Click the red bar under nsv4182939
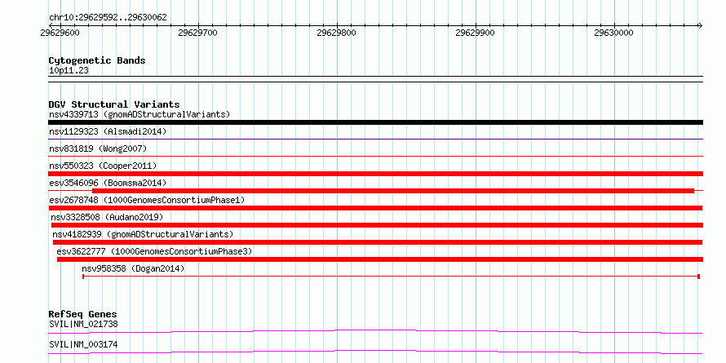Viewport: 726px width, 363px height. click(x=378, y=242)
